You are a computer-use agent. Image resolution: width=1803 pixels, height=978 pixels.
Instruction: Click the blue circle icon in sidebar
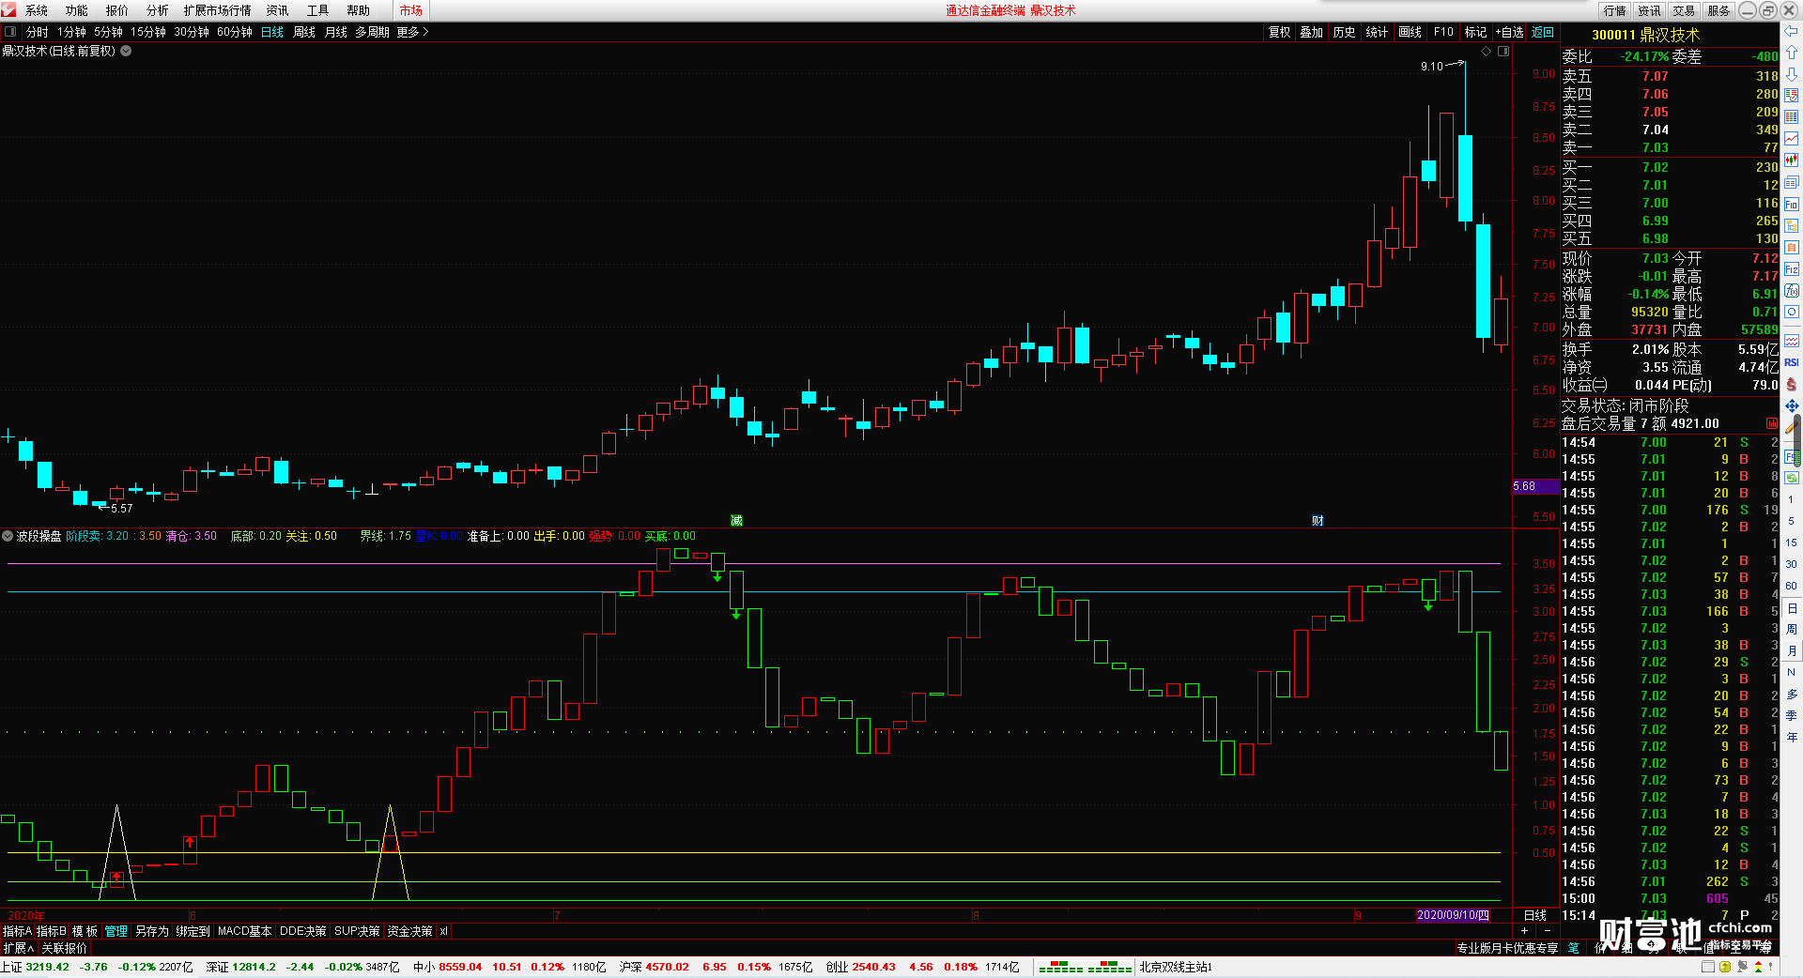click(1792, 312)
